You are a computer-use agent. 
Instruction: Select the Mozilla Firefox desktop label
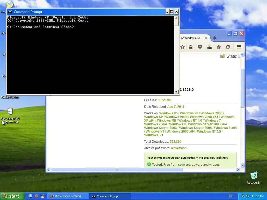pos(10,97)
